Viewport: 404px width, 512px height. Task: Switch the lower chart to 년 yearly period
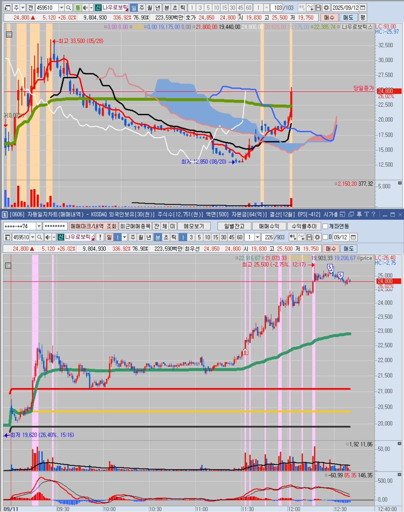click(149, 237)
